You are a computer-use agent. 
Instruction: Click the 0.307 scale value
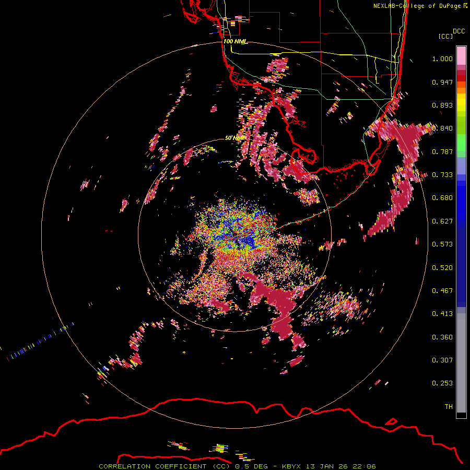(x=442, y=360)
